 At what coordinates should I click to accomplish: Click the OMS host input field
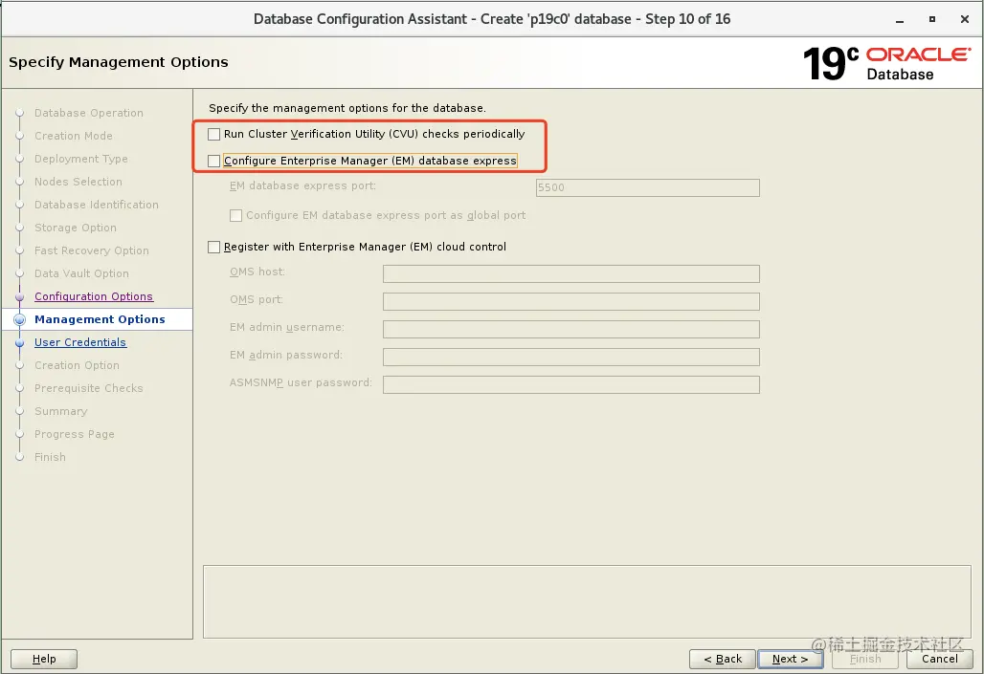pos(571,274)
